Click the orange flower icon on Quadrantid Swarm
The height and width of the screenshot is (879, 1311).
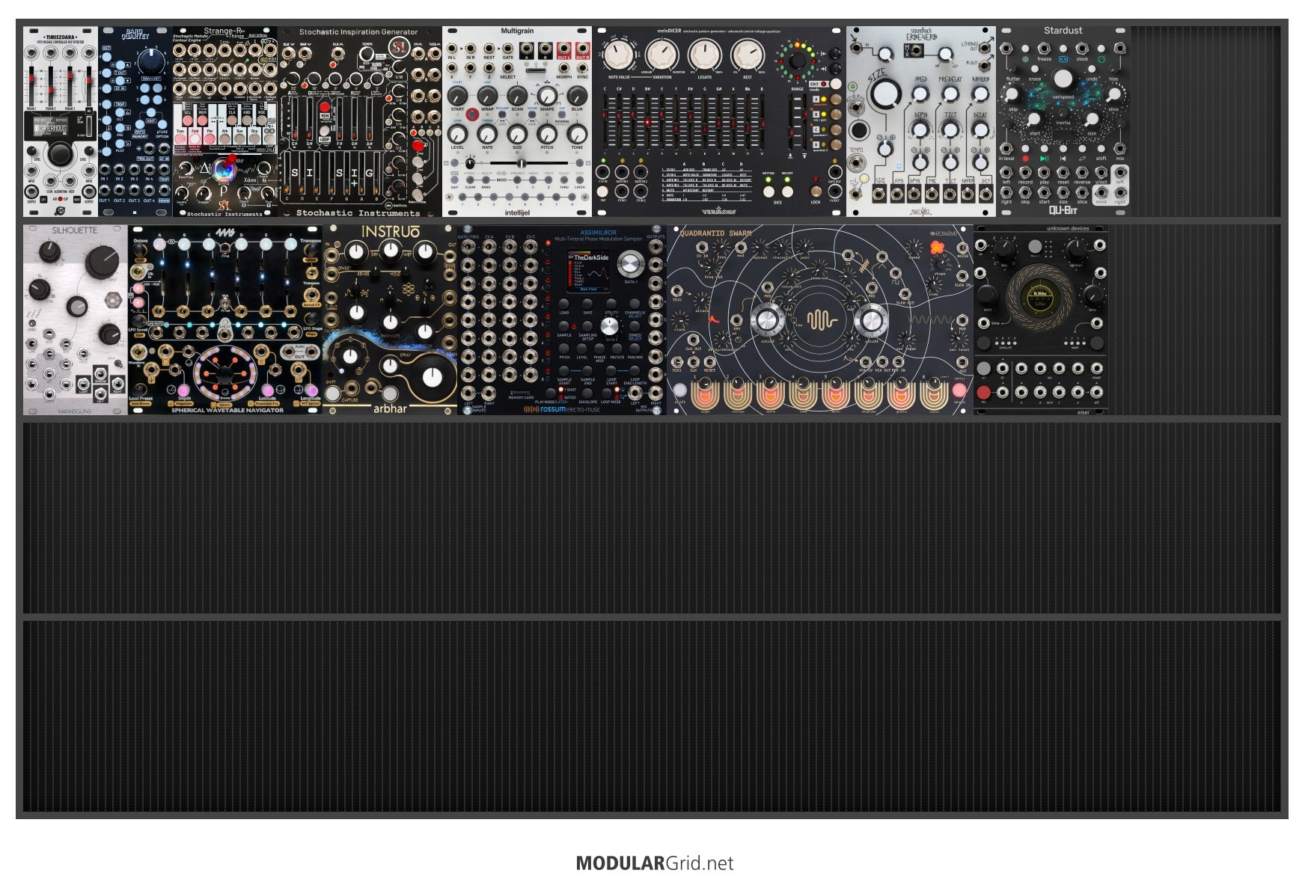[x=937, y=248]
